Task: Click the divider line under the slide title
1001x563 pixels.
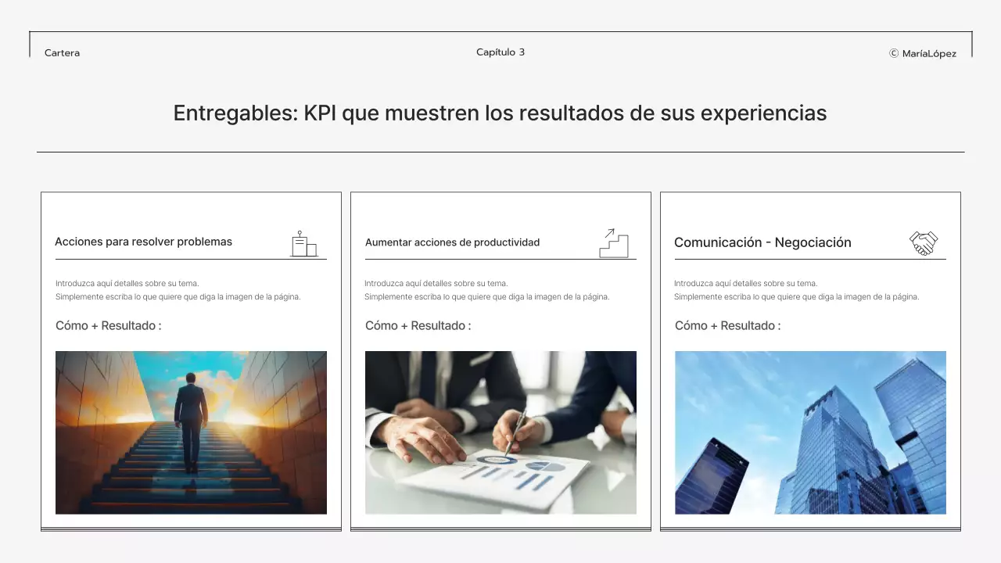Action: point(500,151)
